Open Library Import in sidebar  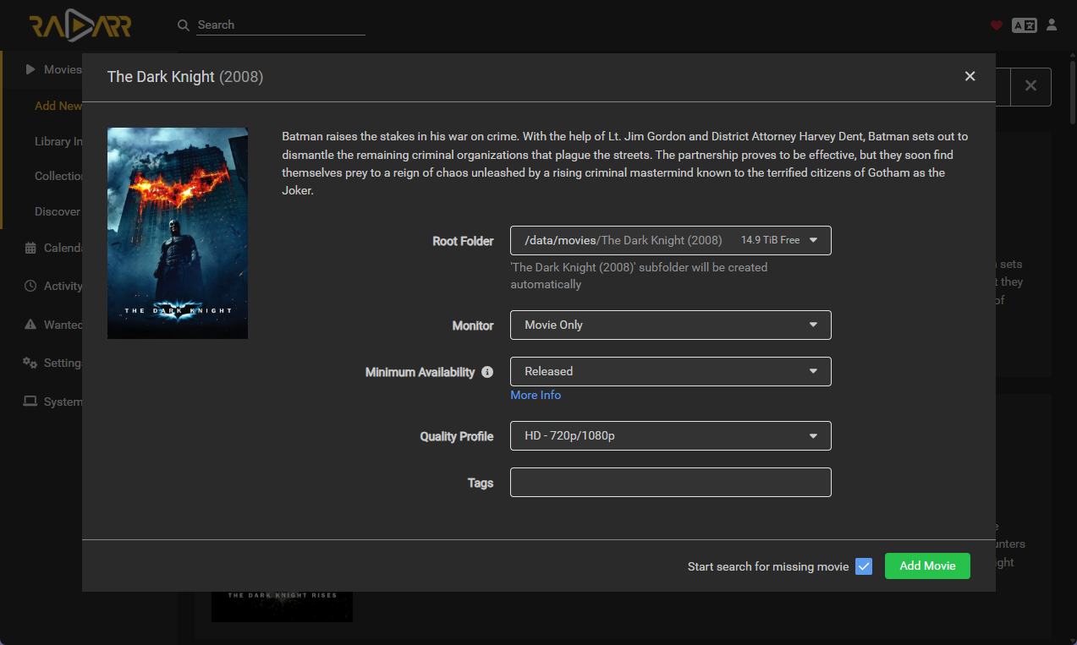[58, 141]
